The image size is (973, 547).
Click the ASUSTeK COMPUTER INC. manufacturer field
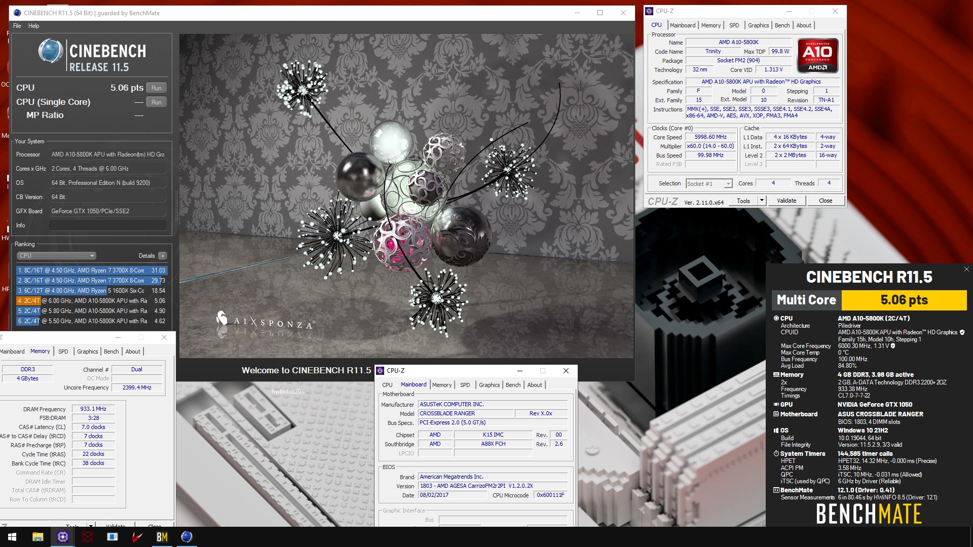(493, 404)
